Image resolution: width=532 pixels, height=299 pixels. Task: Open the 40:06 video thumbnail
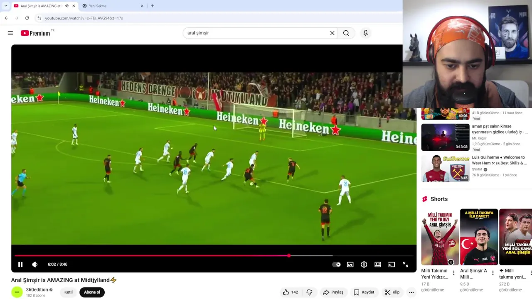[x=445, y=114]
